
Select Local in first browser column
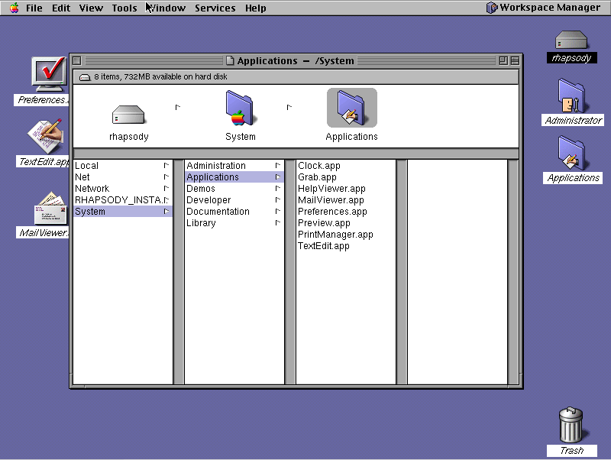pyautogui.click(x=123, y=166)
